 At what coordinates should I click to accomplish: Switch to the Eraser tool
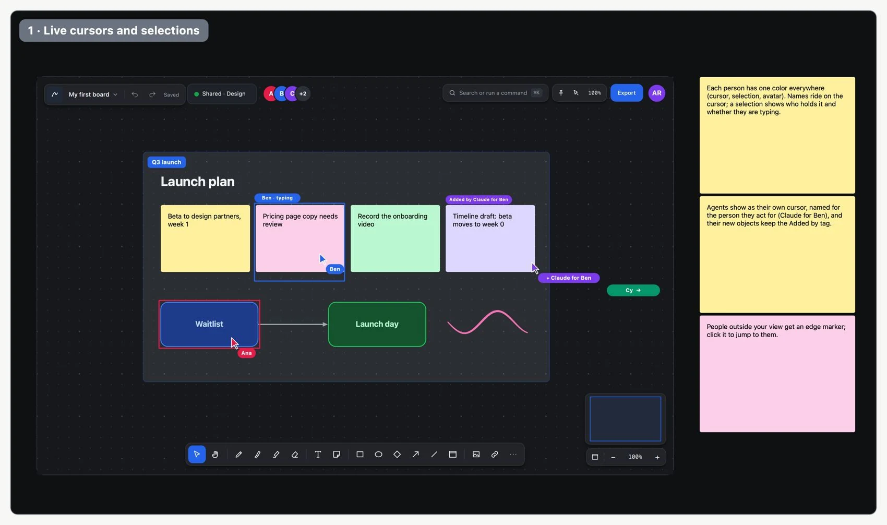coord(295,455)
